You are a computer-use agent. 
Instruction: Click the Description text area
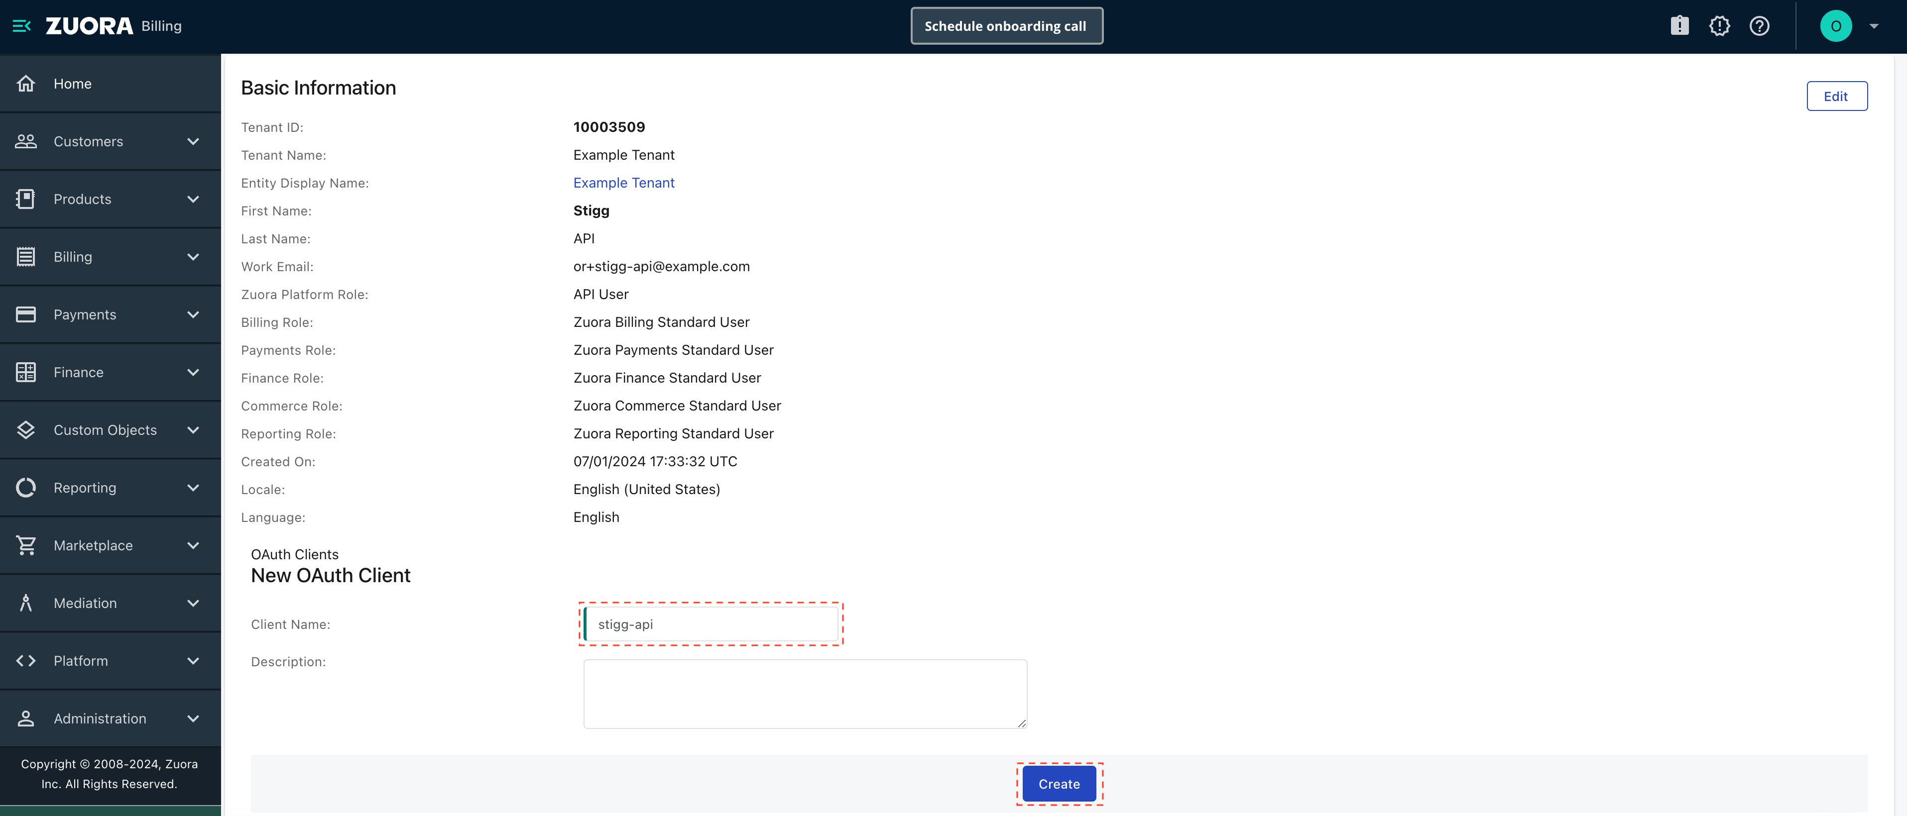[805, 693]
